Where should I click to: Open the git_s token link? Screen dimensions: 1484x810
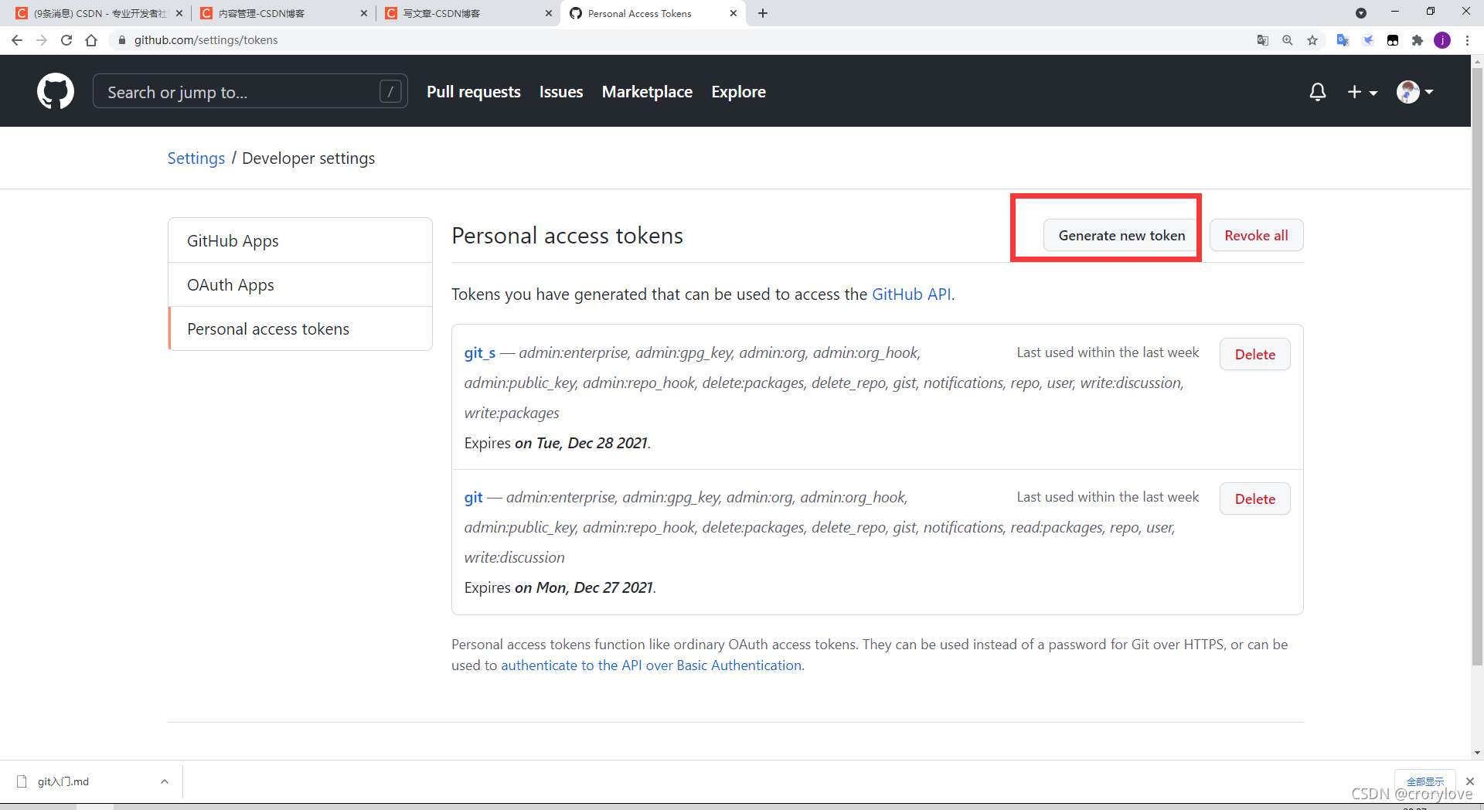tap(480, 353)
